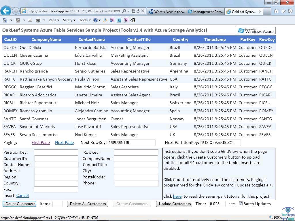Open the 'here' tutorial link
The height and width of the screenshot is (221, 295).
point(177,196)
